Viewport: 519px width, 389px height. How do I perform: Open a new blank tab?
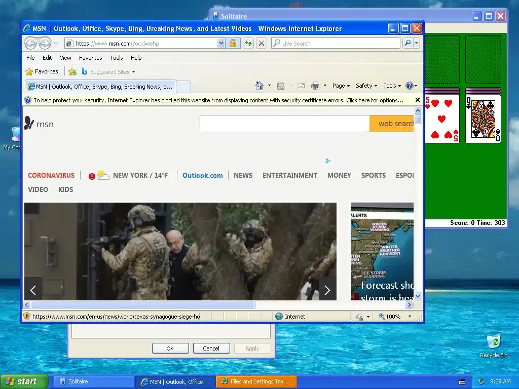(183, 87)
